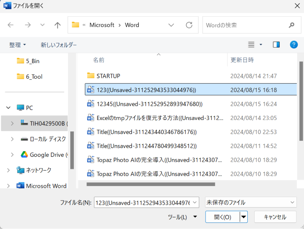
Task: Click date 2024/08/11 14:52
Action: coord(253,146)
